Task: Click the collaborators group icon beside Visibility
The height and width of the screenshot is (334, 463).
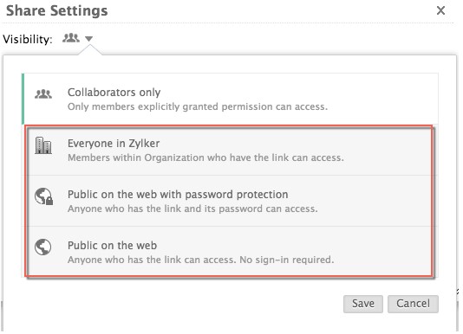Action: [x=71, y=38]
